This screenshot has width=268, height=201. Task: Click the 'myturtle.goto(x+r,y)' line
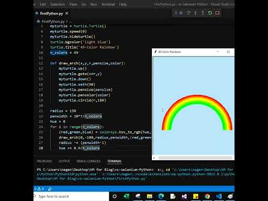[80, 74]
